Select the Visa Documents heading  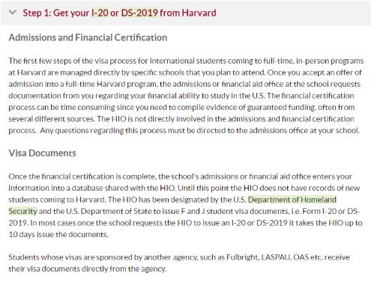42,153
